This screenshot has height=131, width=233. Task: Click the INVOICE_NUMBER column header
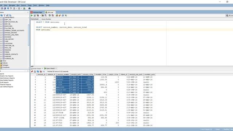point(63,74)
